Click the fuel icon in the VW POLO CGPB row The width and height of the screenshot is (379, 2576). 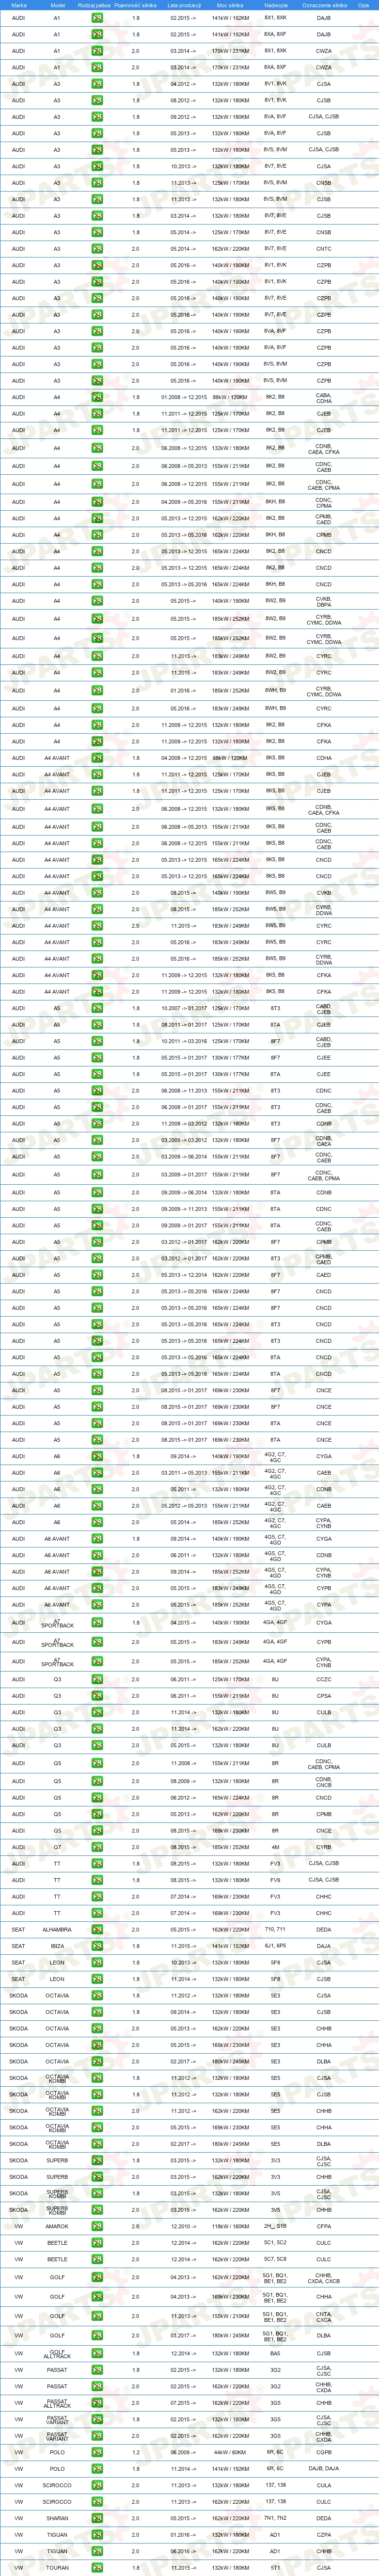coord(97,2452)
